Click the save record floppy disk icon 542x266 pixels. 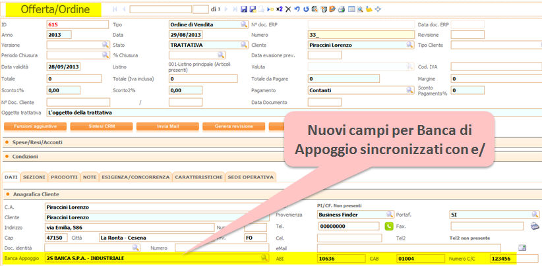(x=244, y=10)
